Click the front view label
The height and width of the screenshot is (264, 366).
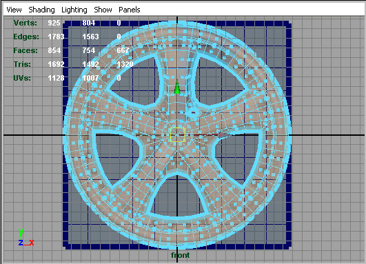180,255
